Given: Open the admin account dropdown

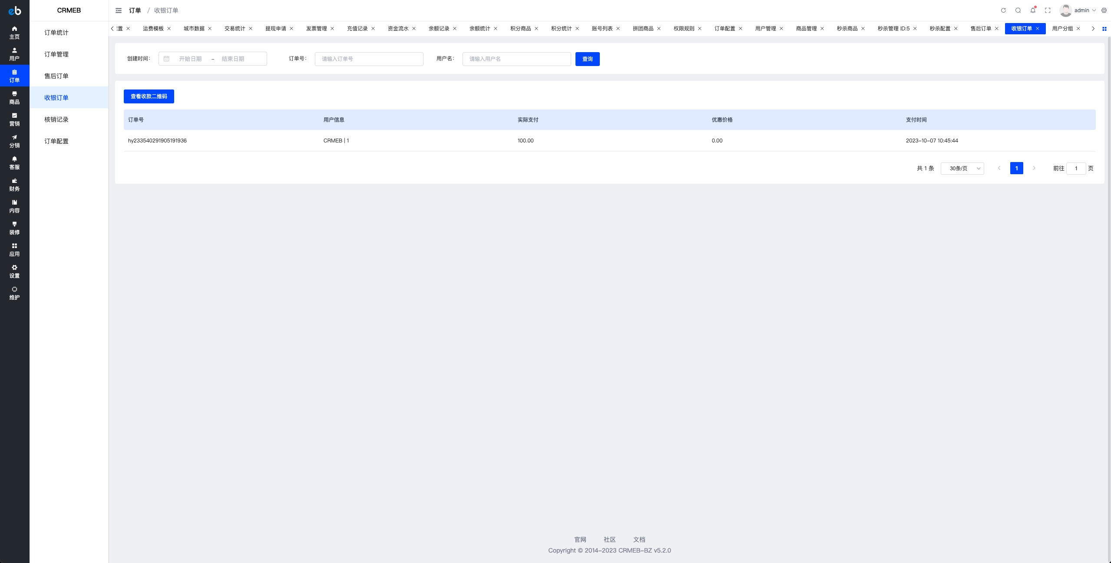Looking at the screenshot, I should (1078, 10).
